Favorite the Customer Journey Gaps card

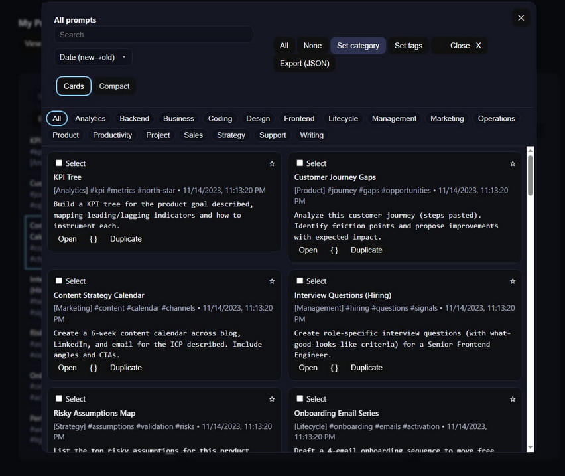coord(513,163)
